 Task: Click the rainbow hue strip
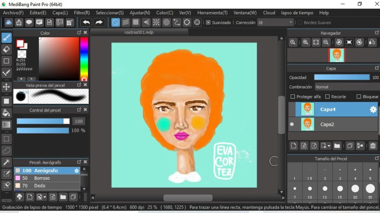[x=84, y=59]
